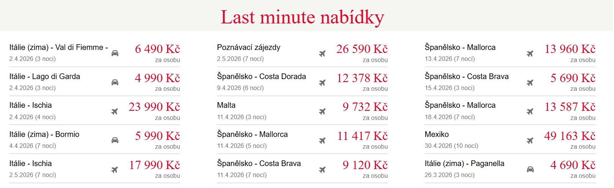Select Poznávací zájezdy offer title
This screenshot has width=614, height=188.
point(249,48)
